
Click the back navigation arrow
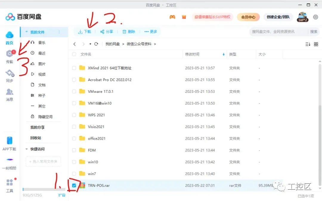point(75,44)
